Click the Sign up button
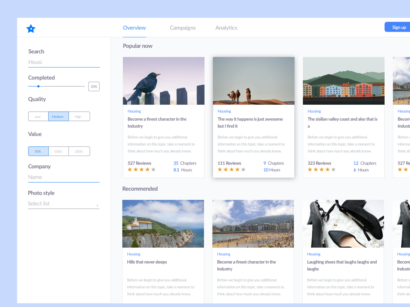Viewport: 410px width, 307px height. point(399,27)
